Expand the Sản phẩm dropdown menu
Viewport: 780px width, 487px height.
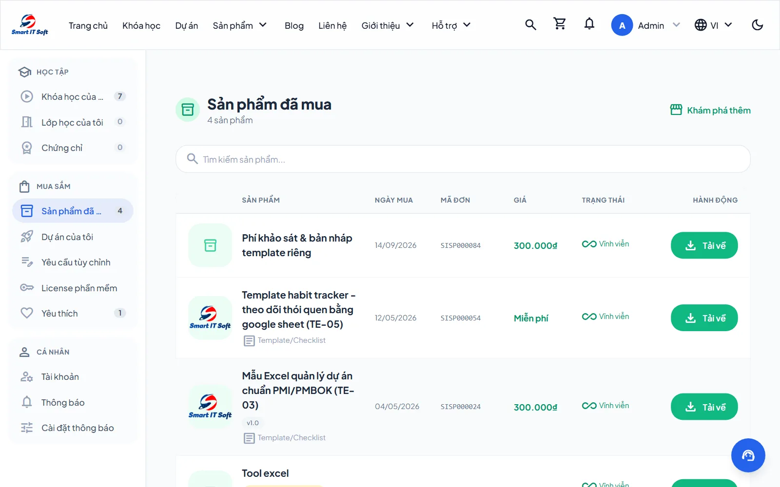240,25
